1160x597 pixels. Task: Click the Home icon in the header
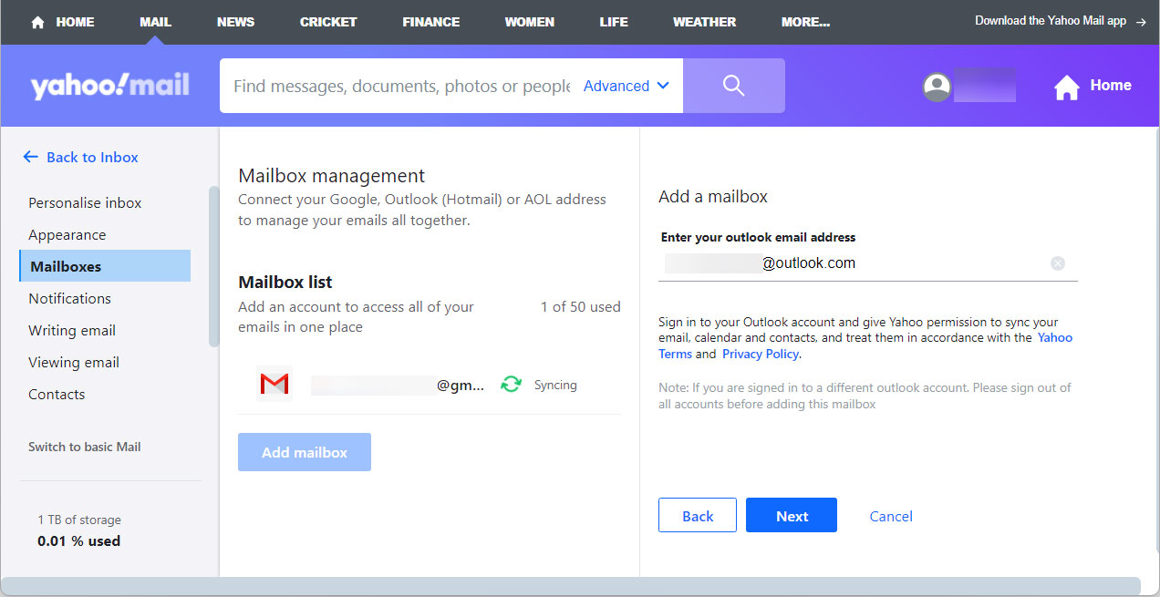[x=1066, y=85]
